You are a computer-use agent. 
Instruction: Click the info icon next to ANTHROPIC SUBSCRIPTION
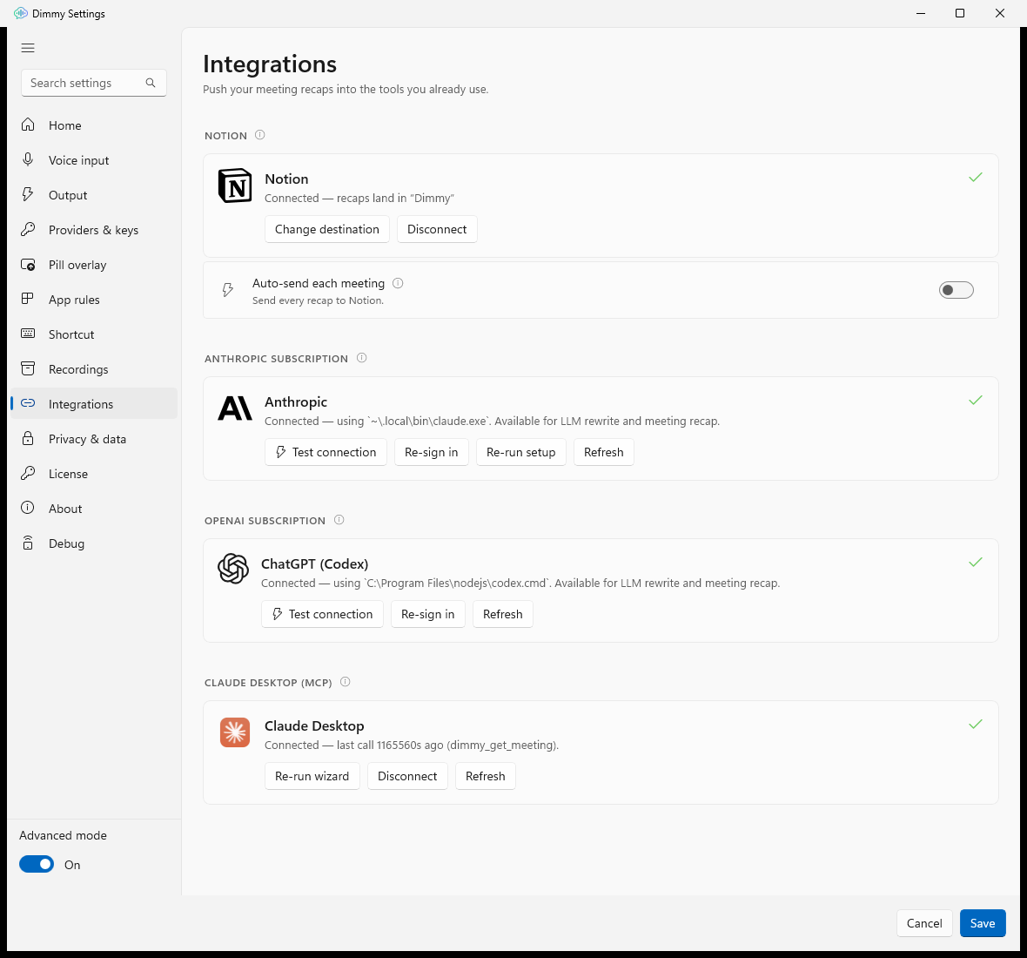[361, 358]
